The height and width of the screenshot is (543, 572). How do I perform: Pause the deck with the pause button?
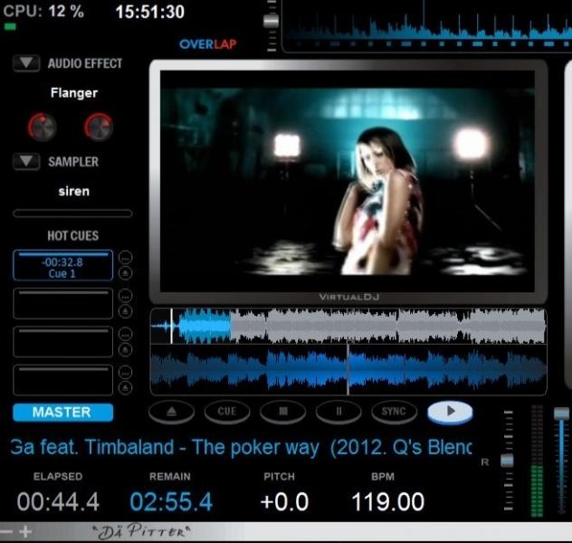point(338,412)
